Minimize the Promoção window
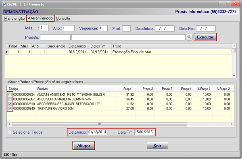 (x=222, y=4)
